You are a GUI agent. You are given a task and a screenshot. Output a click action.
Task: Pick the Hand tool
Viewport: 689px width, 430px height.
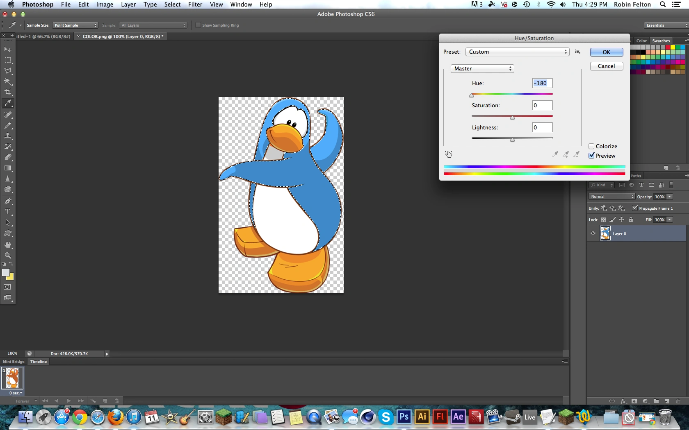pos(8,245)
